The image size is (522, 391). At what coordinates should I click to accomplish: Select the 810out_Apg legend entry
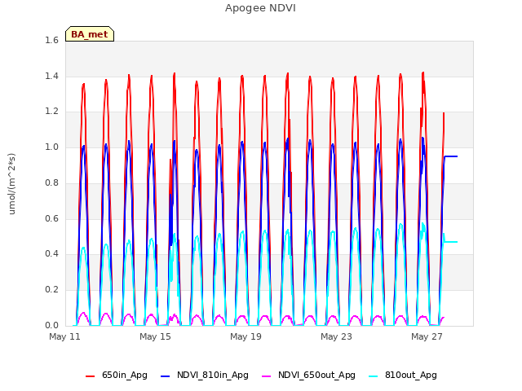pos(403,376)
